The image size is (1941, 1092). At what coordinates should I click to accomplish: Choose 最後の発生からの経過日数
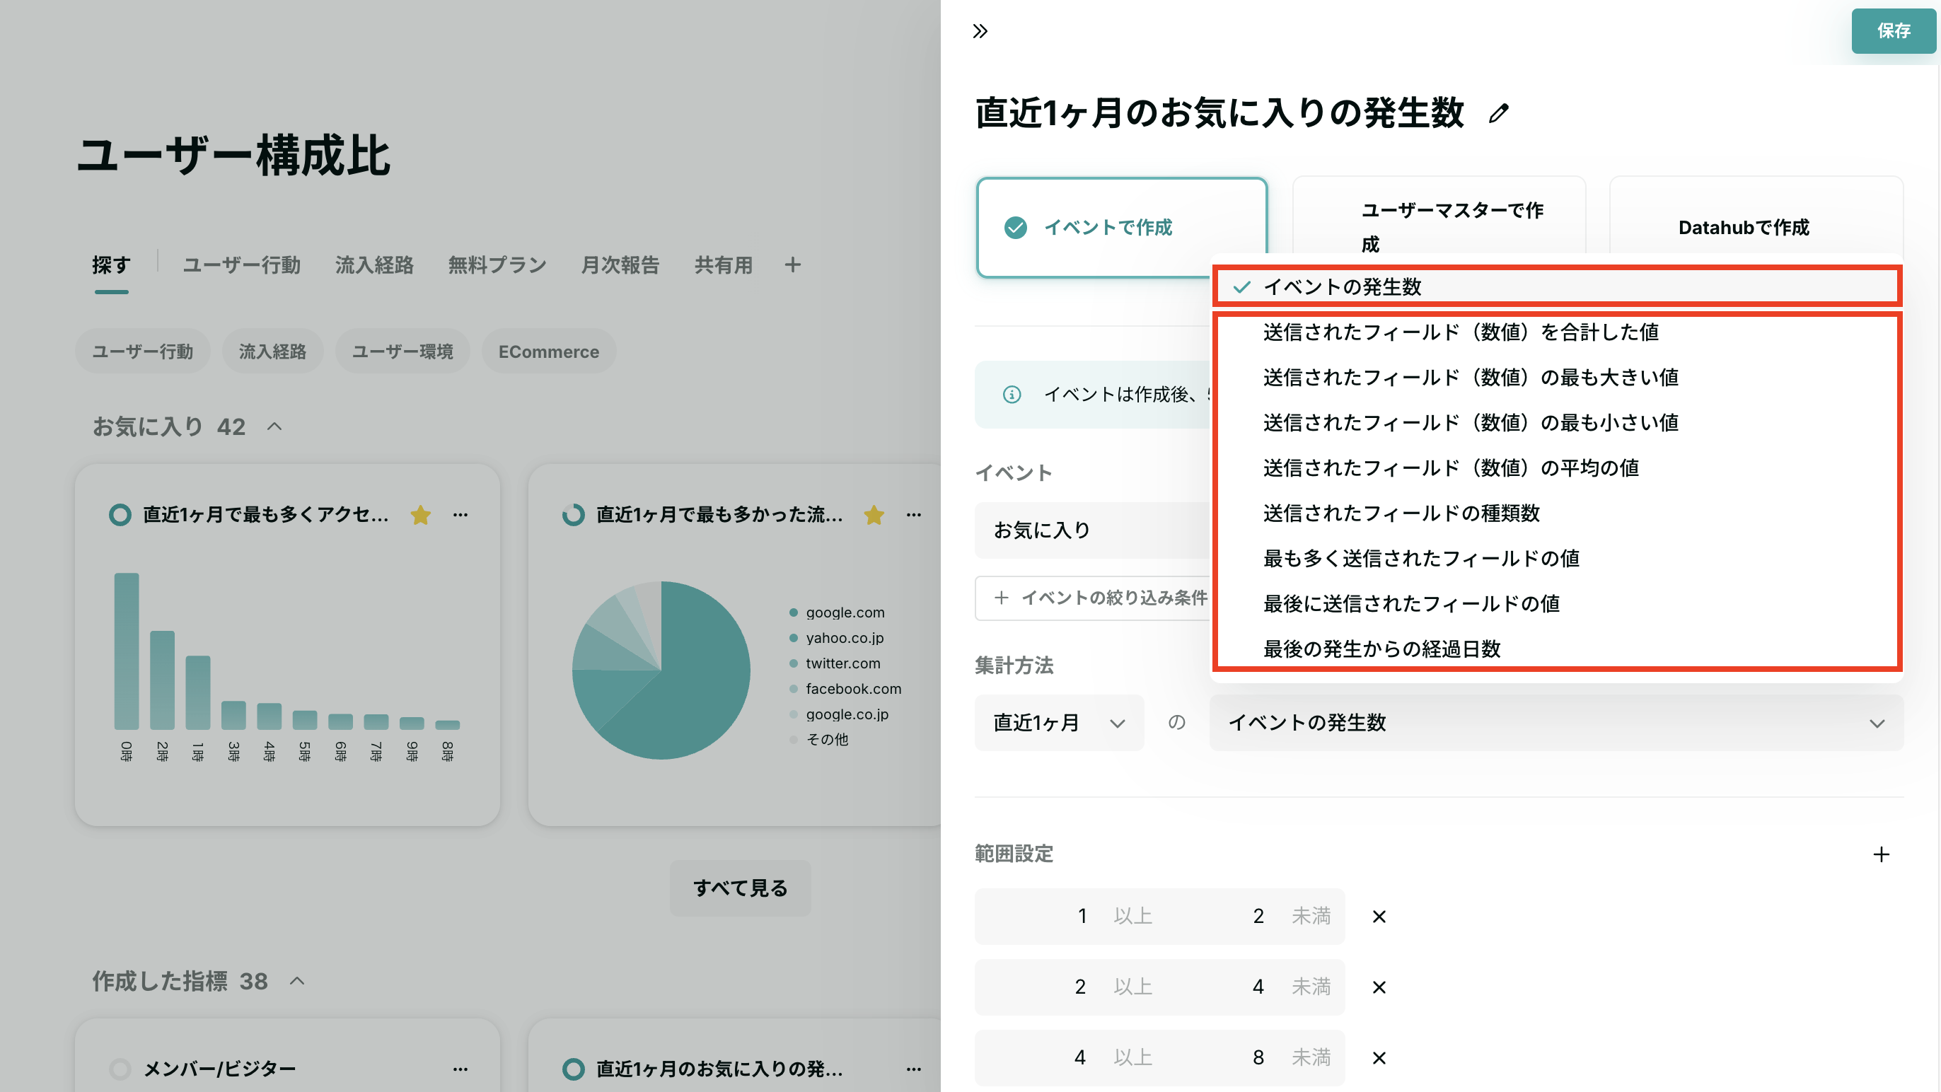coord(1556,648)
